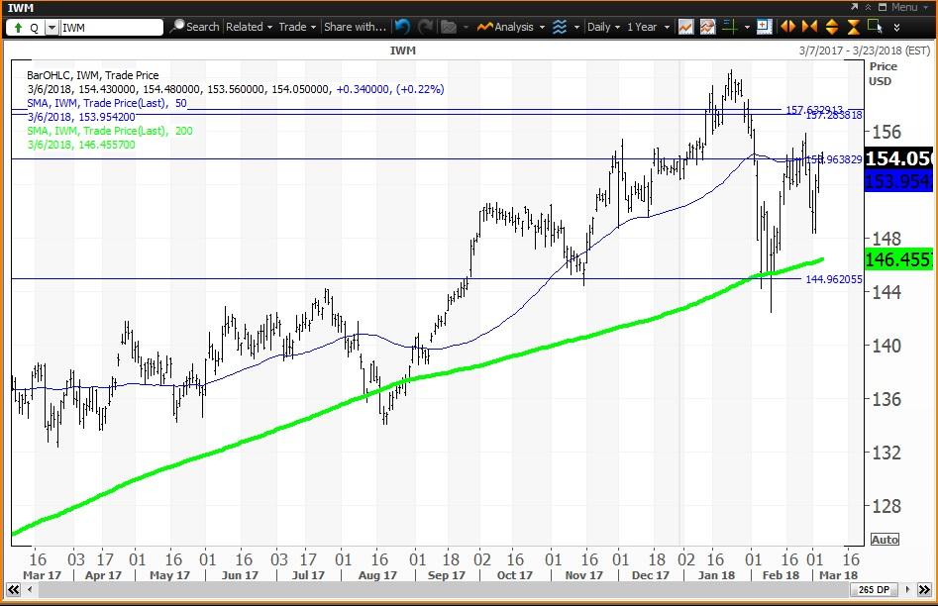This screenshot has height=606, width=938.
Task: Undo the last chart action
Action: [x=402, y=27]
